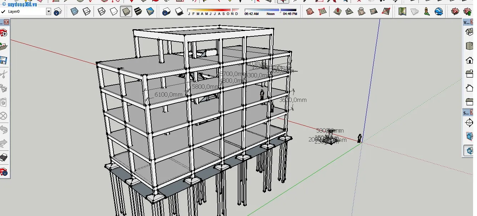Open Get Models from 3D Warehouse

(455, 12)
